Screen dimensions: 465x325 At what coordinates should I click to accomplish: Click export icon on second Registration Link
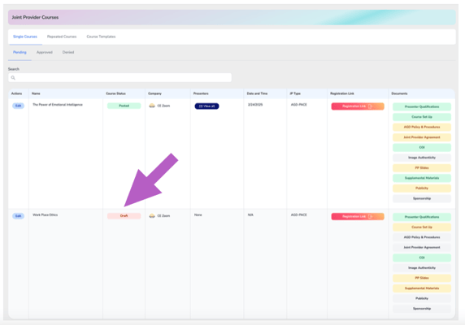tap(370, 217)
